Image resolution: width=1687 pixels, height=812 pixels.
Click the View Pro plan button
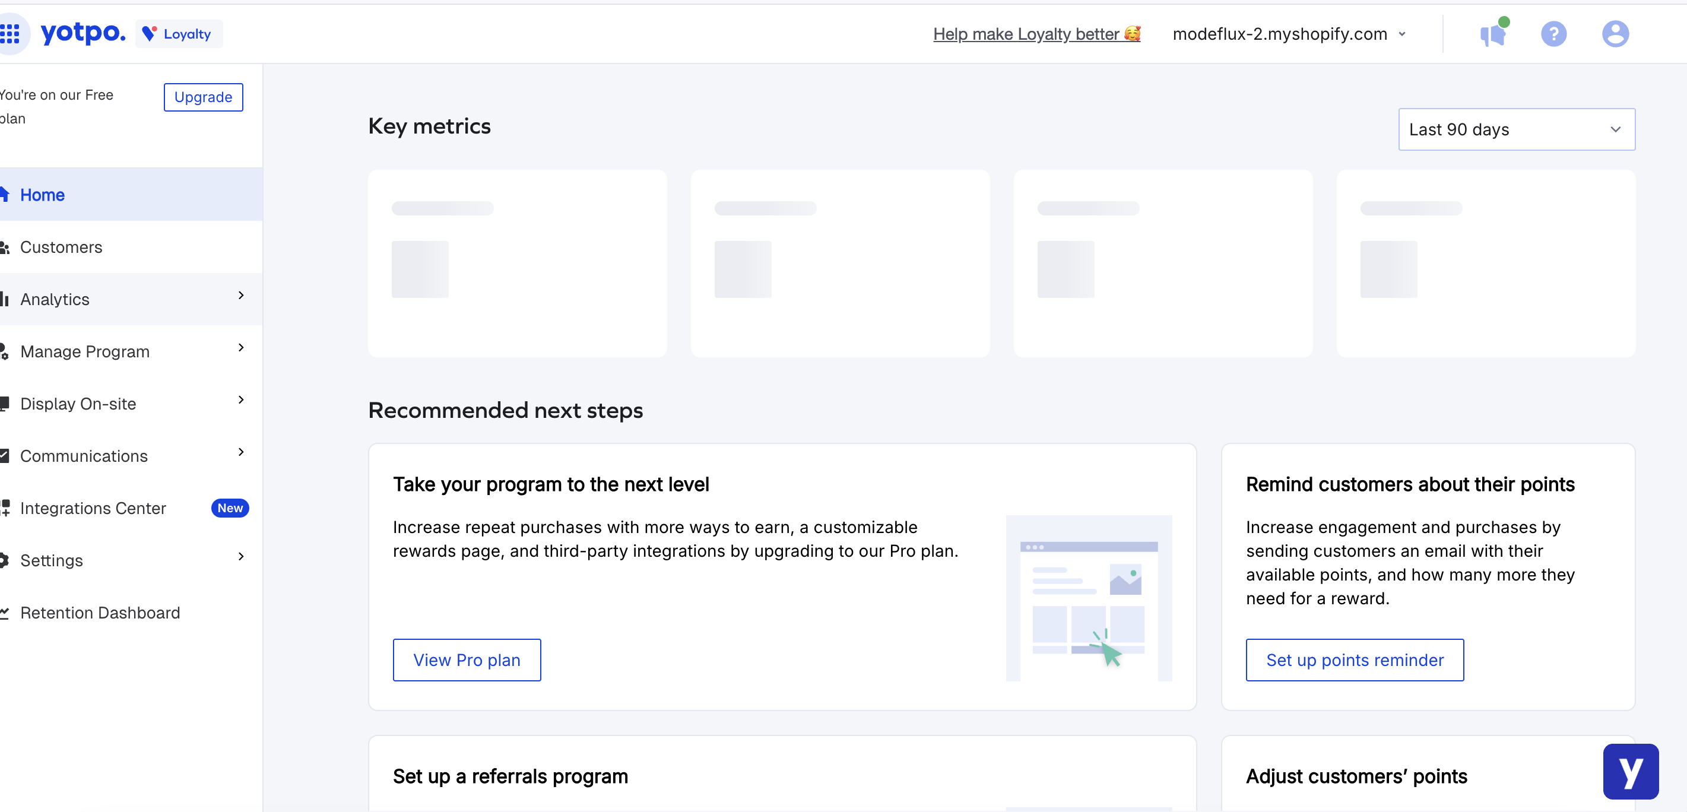pyautogui.click(x=467, y=659)
